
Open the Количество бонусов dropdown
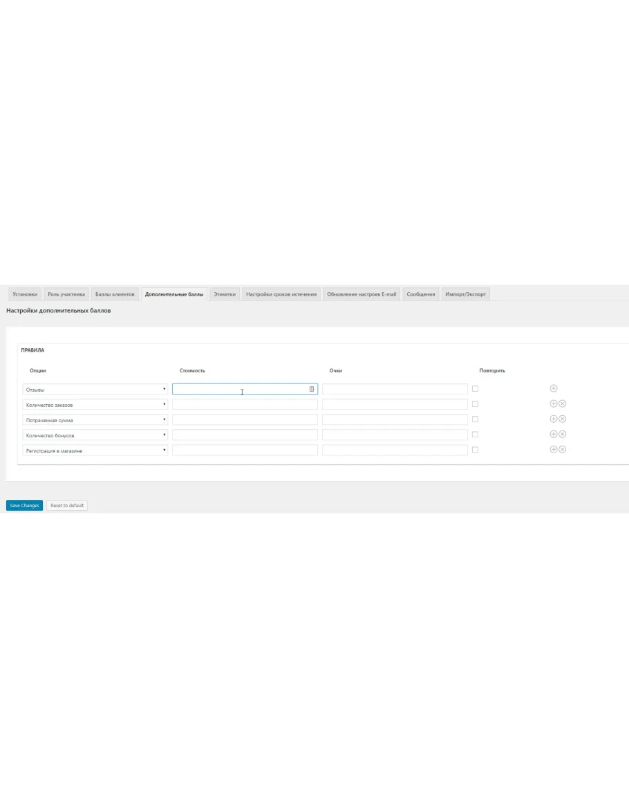(x=95, y=435)
